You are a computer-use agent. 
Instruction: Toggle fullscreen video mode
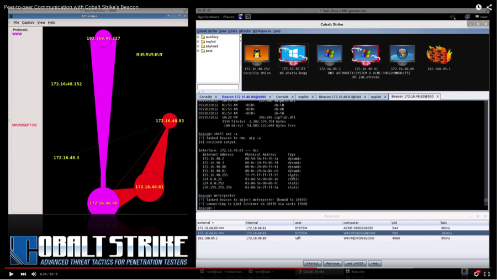click(487, 274)
